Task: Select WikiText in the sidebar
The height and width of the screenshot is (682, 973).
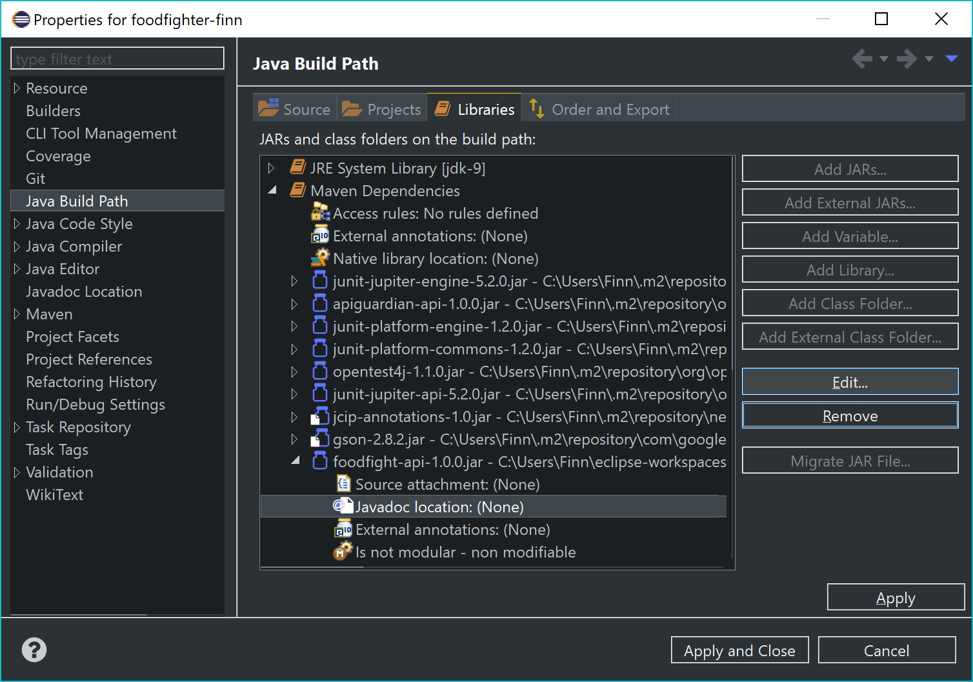Action: (x=55, y=494)
